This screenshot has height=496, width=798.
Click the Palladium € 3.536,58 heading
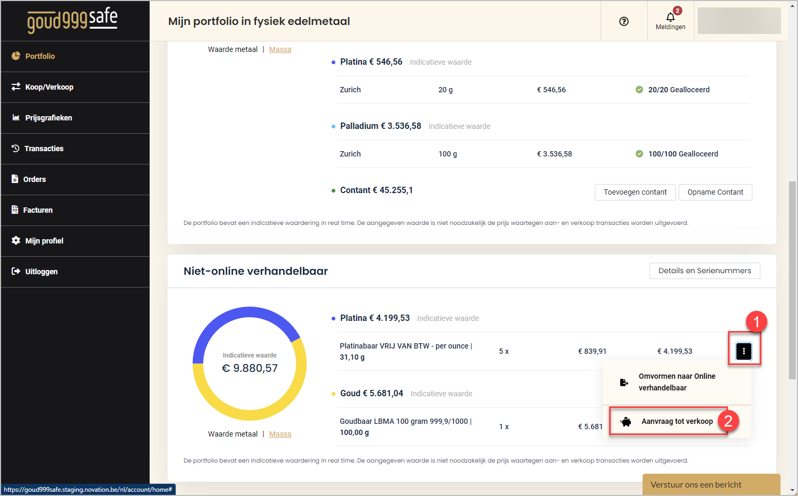pos(380,126)
